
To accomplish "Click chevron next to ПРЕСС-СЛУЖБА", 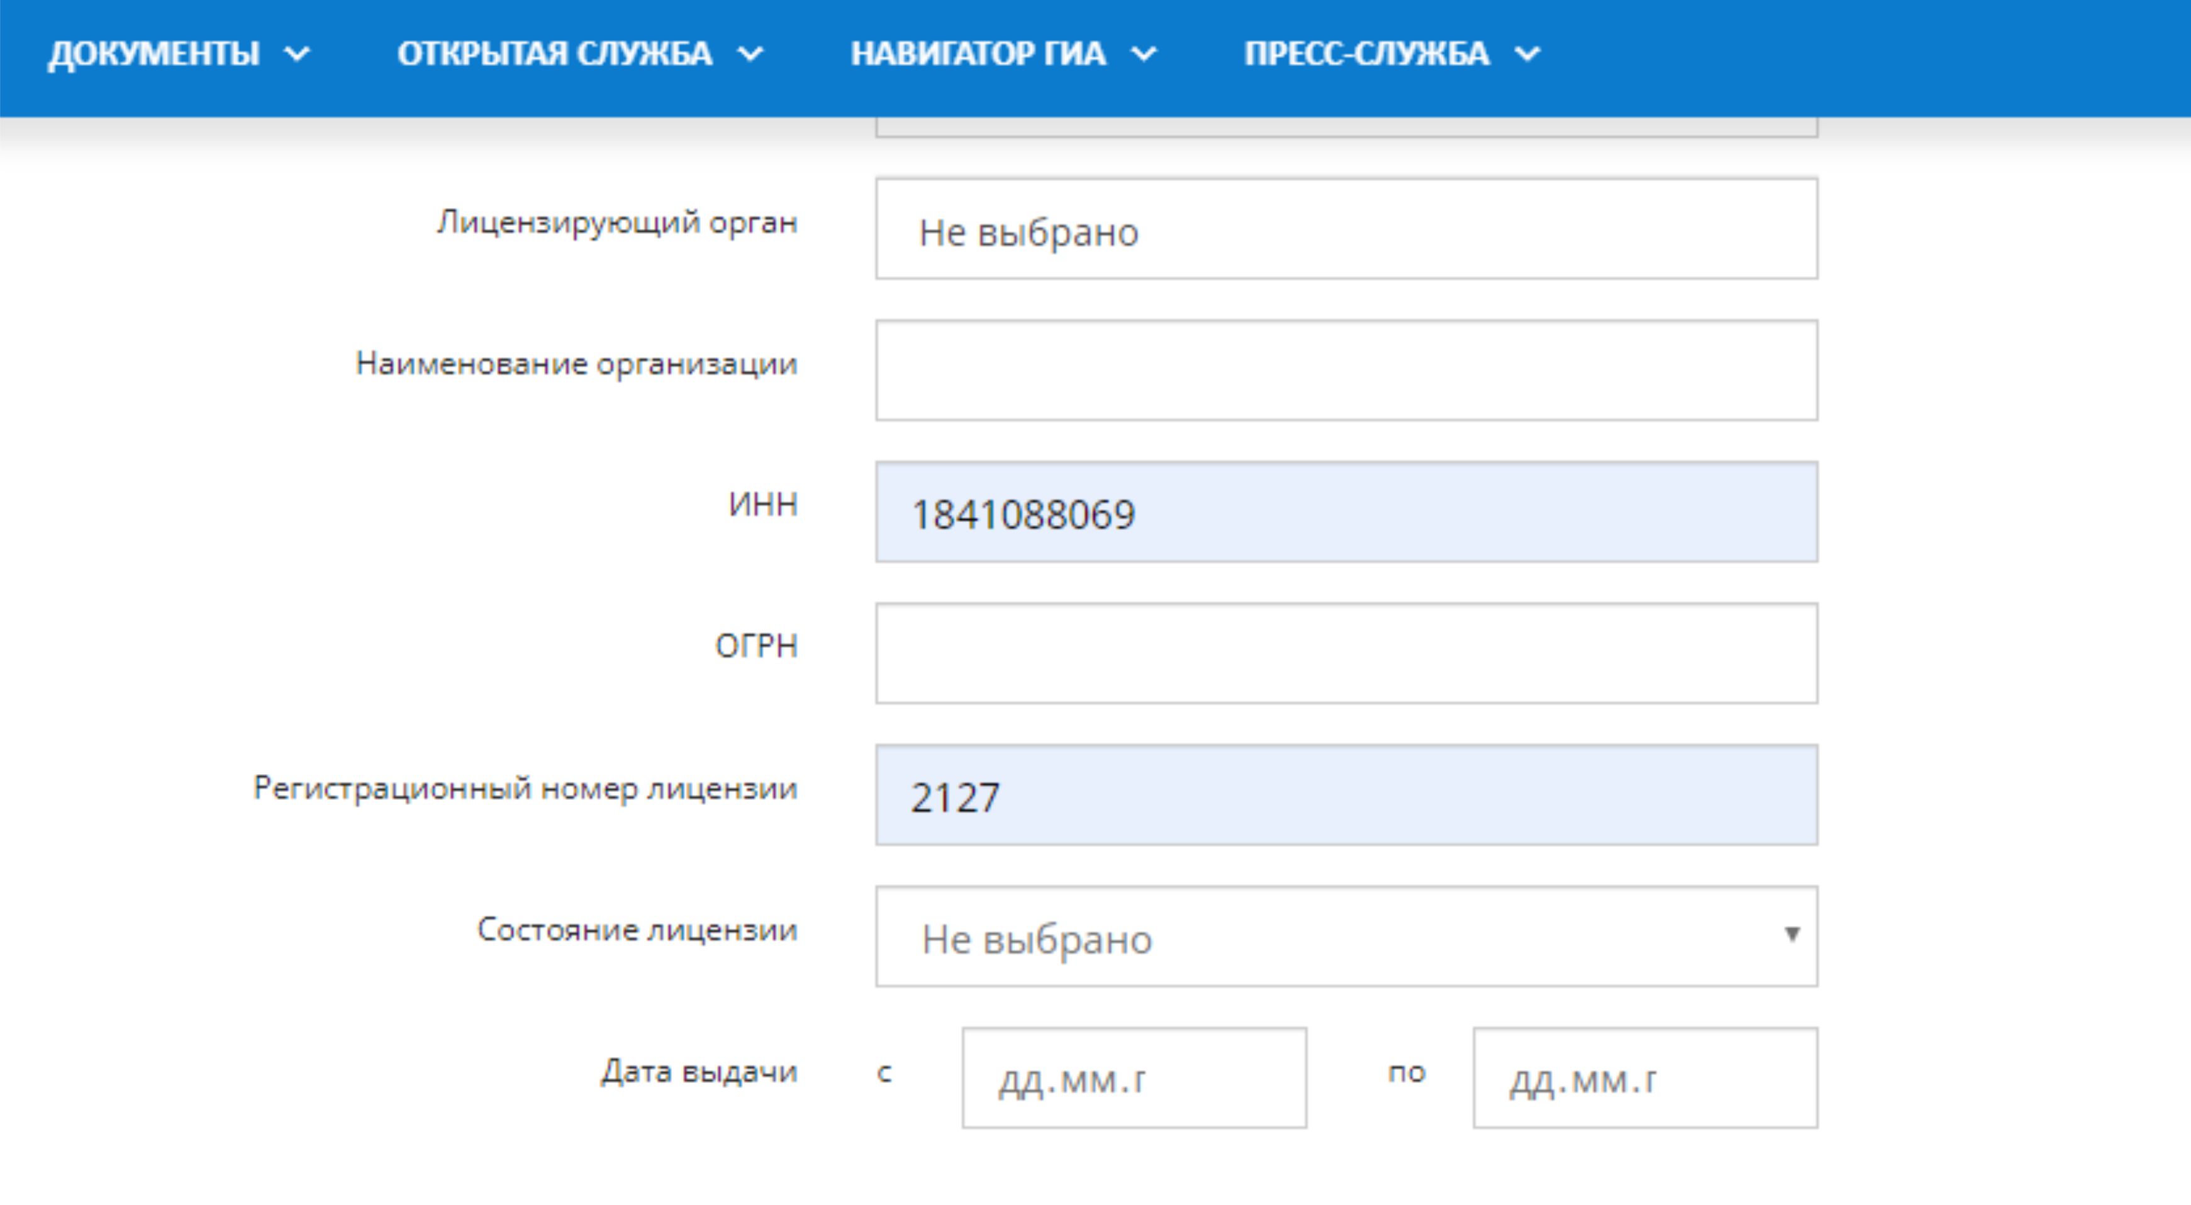I will pos(1527,55).
